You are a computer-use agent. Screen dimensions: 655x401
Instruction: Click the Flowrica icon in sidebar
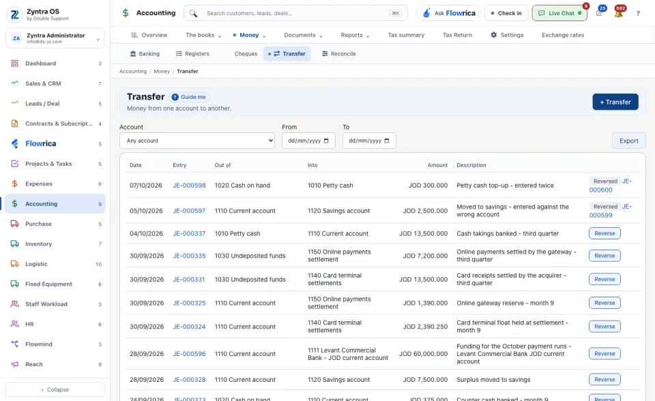(x=14, y=144)
